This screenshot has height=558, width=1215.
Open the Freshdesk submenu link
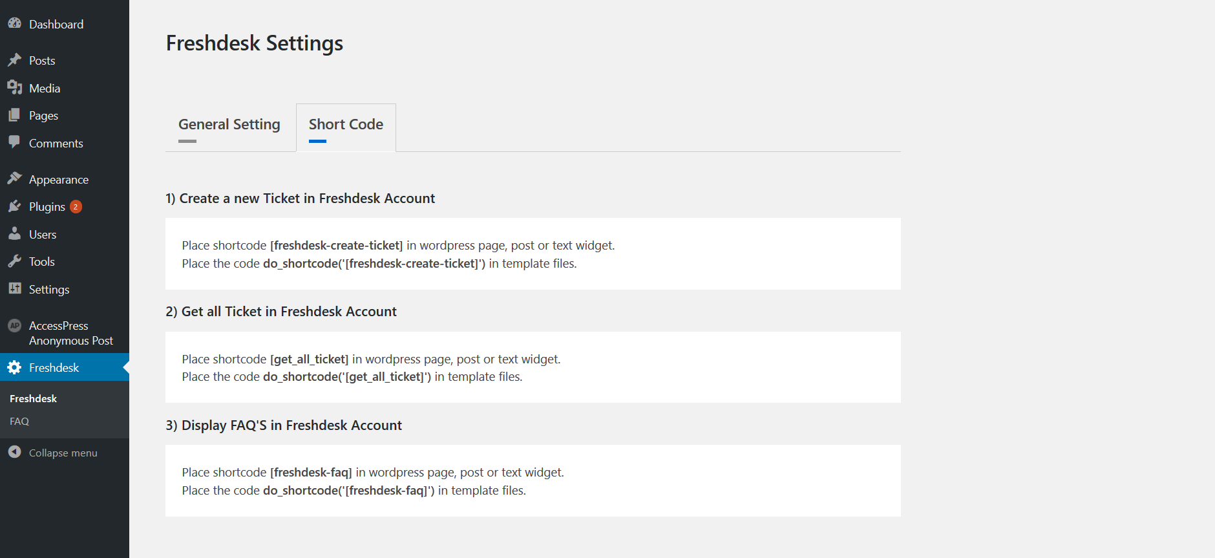pyautogui.click(x=34, y=398)
